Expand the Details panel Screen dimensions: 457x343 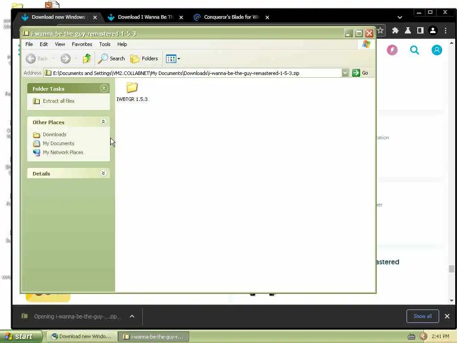[103, 173]
